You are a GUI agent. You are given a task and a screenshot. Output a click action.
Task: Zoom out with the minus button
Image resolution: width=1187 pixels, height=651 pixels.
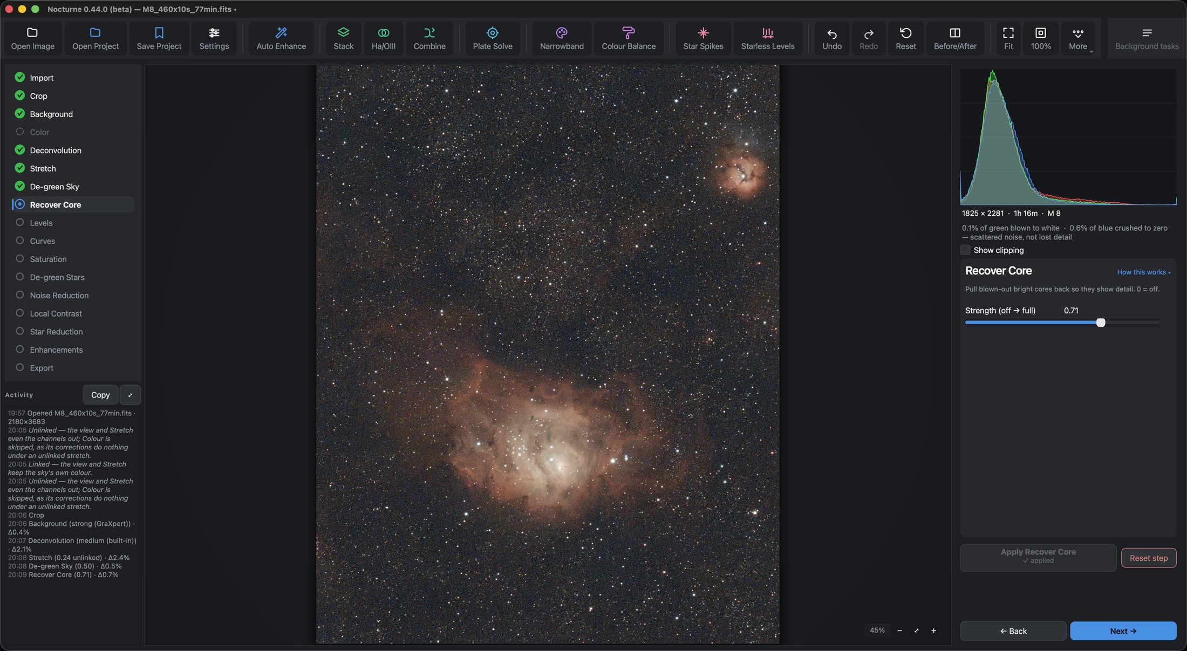899,631
